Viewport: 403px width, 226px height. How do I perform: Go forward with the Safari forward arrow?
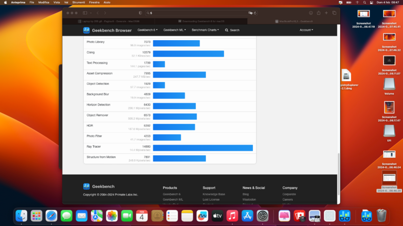[105, 13]
